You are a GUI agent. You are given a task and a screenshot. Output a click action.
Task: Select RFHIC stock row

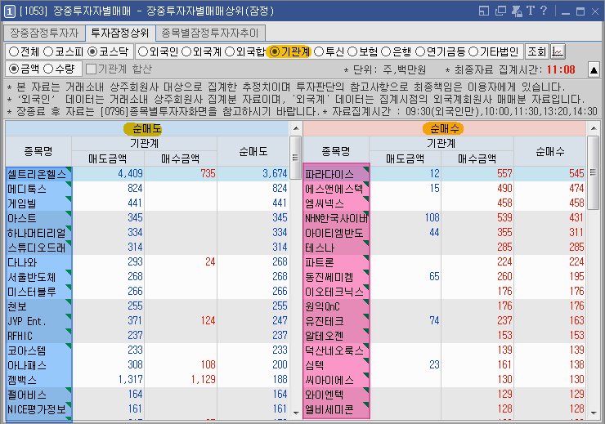(38, 336)
